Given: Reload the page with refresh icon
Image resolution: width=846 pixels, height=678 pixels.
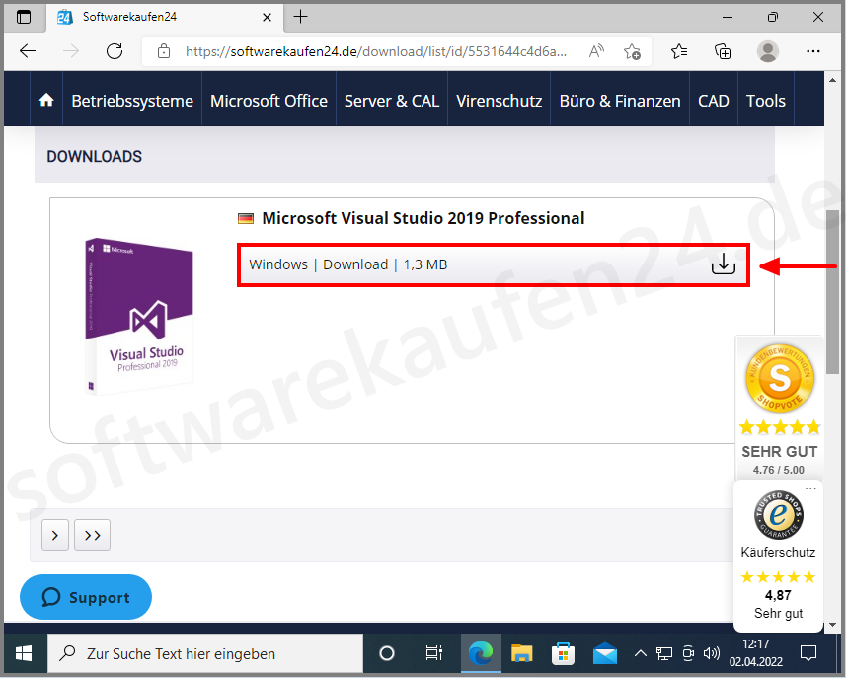Looking at the screenshot, I should (115, 51).
